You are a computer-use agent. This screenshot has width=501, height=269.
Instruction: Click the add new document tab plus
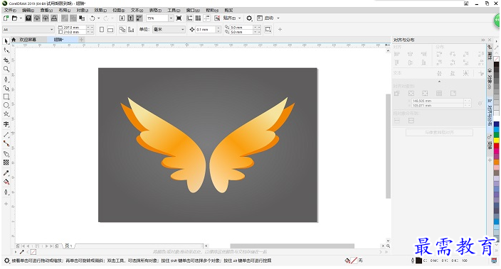click(81, 40)
